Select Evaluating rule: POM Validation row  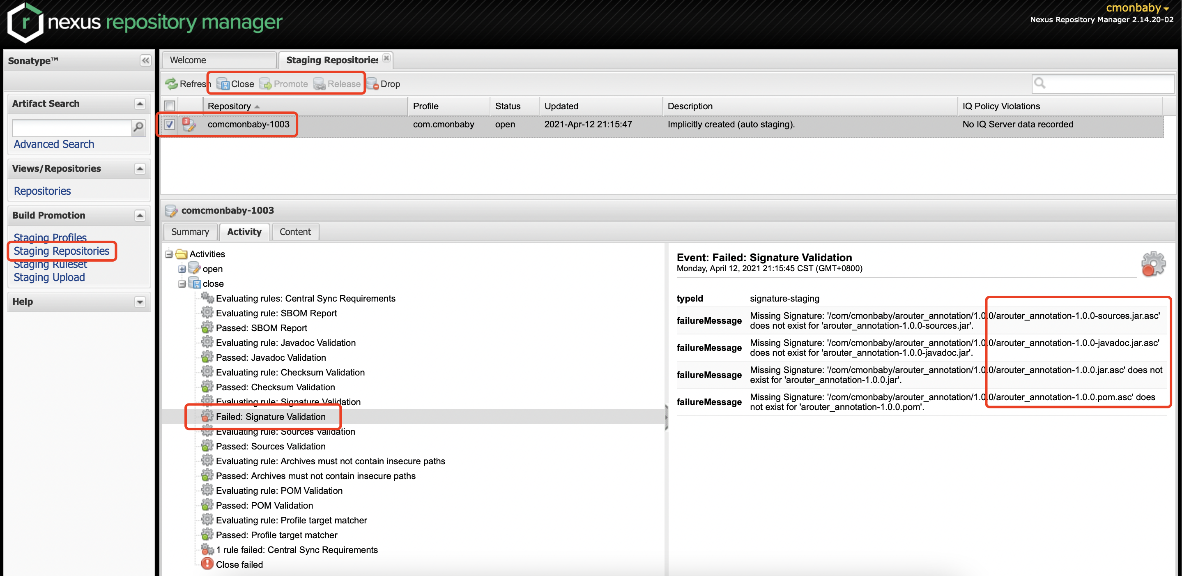click(x=413, y=491)
